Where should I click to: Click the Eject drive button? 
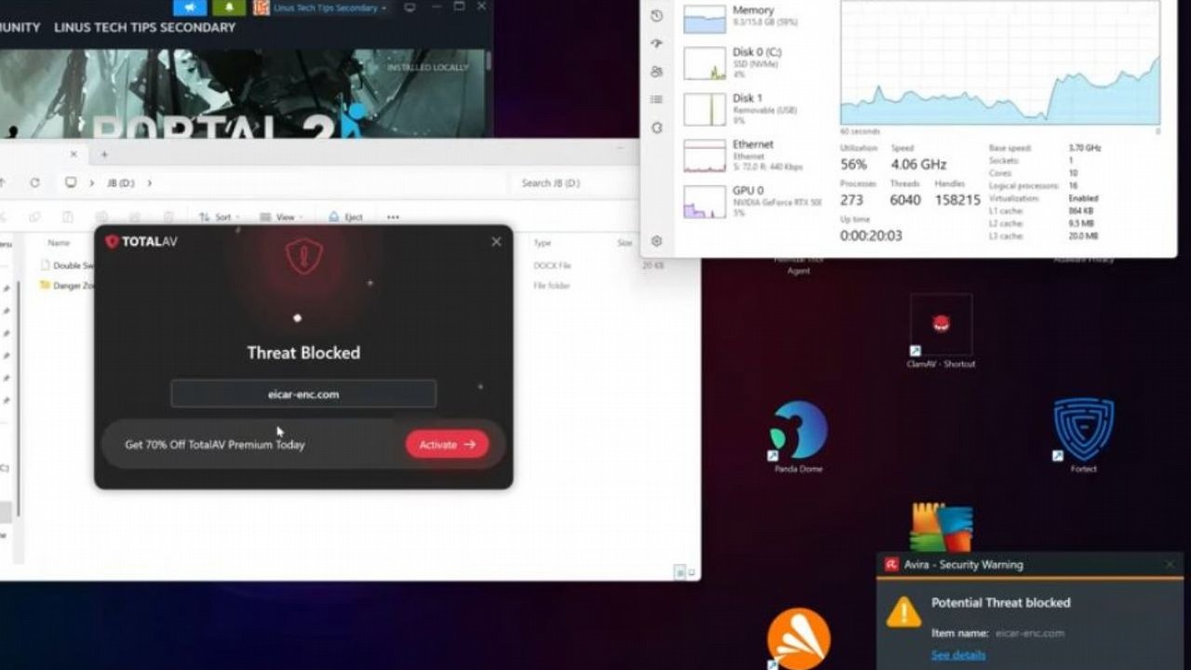[x=345, y=217]
